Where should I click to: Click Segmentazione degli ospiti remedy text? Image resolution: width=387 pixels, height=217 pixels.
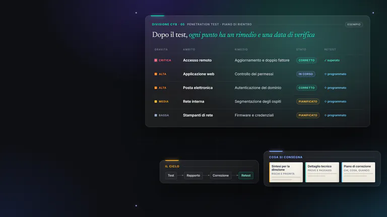tap(257, 101)
